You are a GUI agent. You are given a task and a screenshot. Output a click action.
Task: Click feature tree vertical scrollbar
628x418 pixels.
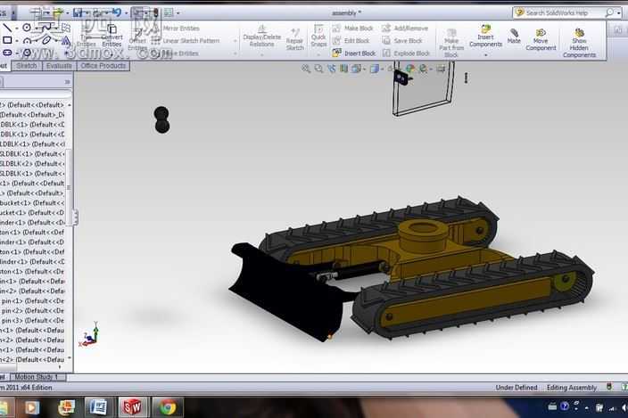click(x=69, y=187)
